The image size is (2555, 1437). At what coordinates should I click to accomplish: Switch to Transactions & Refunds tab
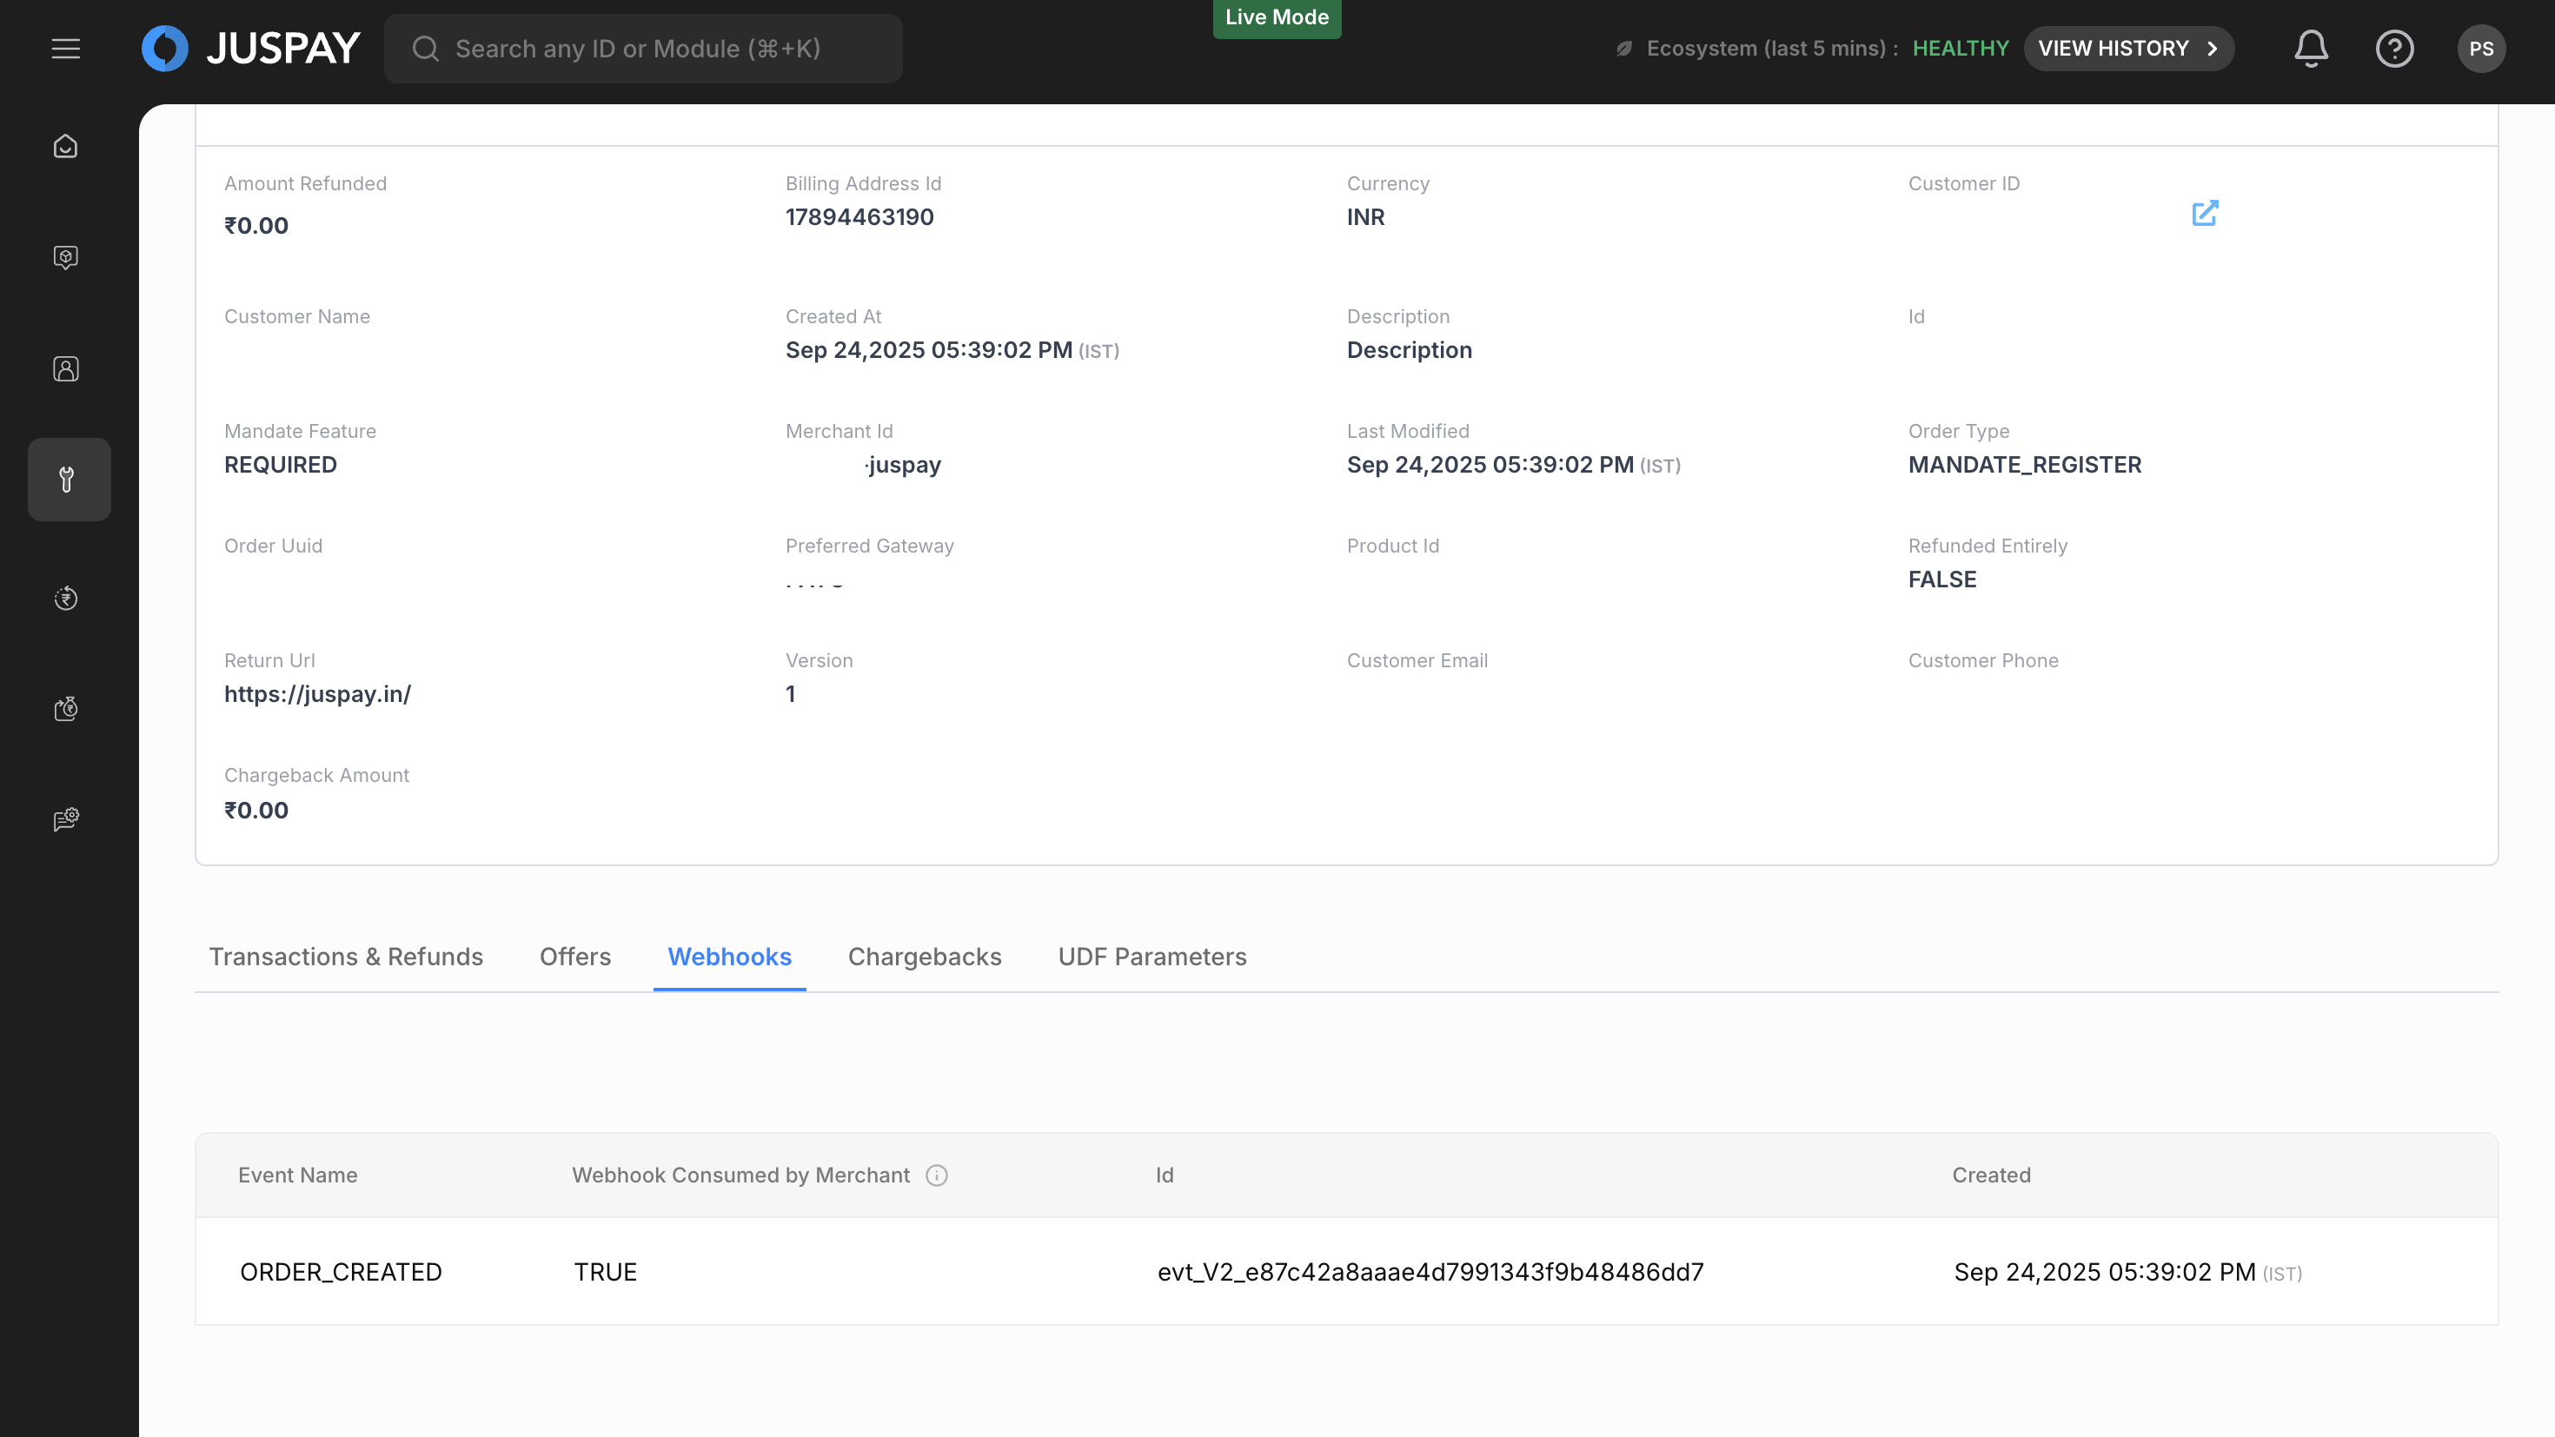(346, 957)
